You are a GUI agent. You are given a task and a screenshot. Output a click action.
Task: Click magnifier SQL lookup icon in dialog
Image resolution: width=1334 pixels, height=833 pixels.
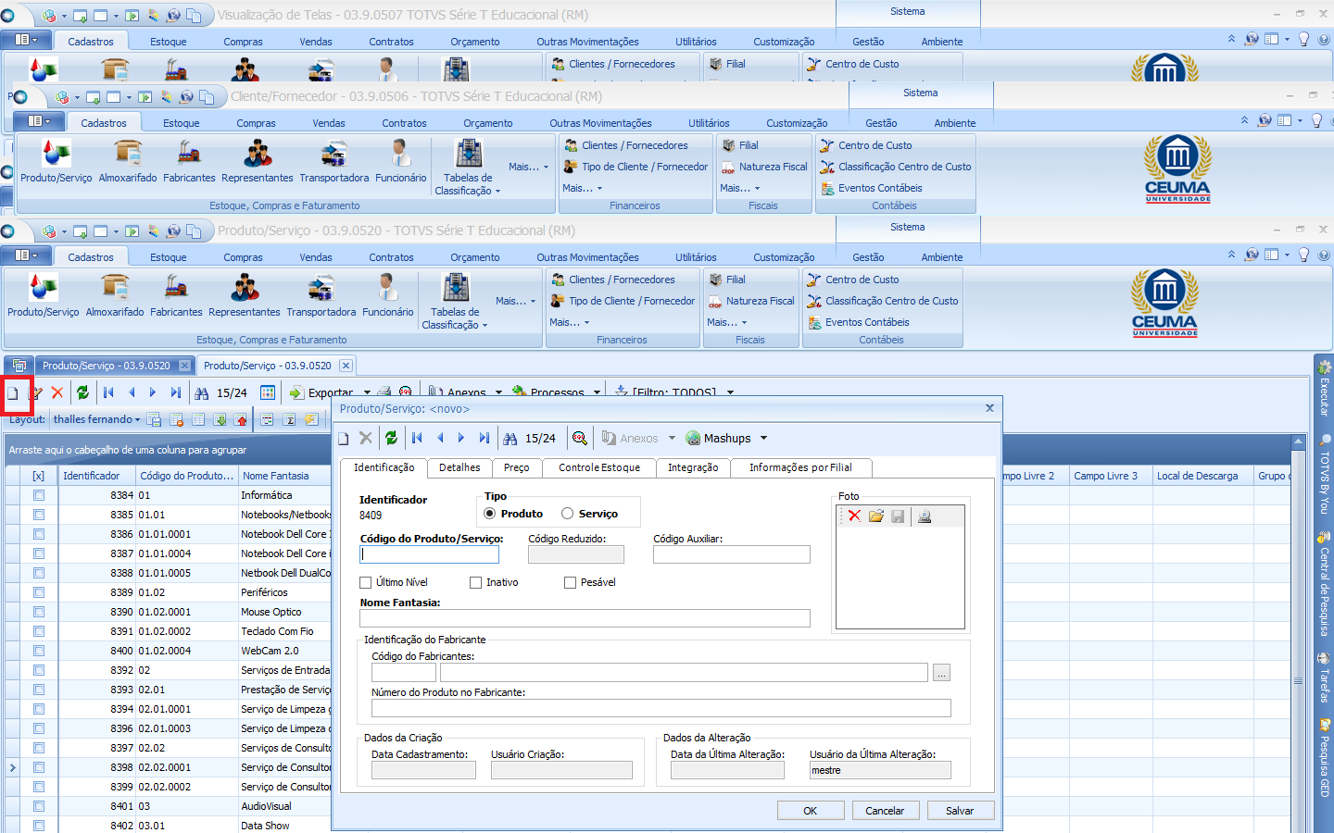(580, 438)
